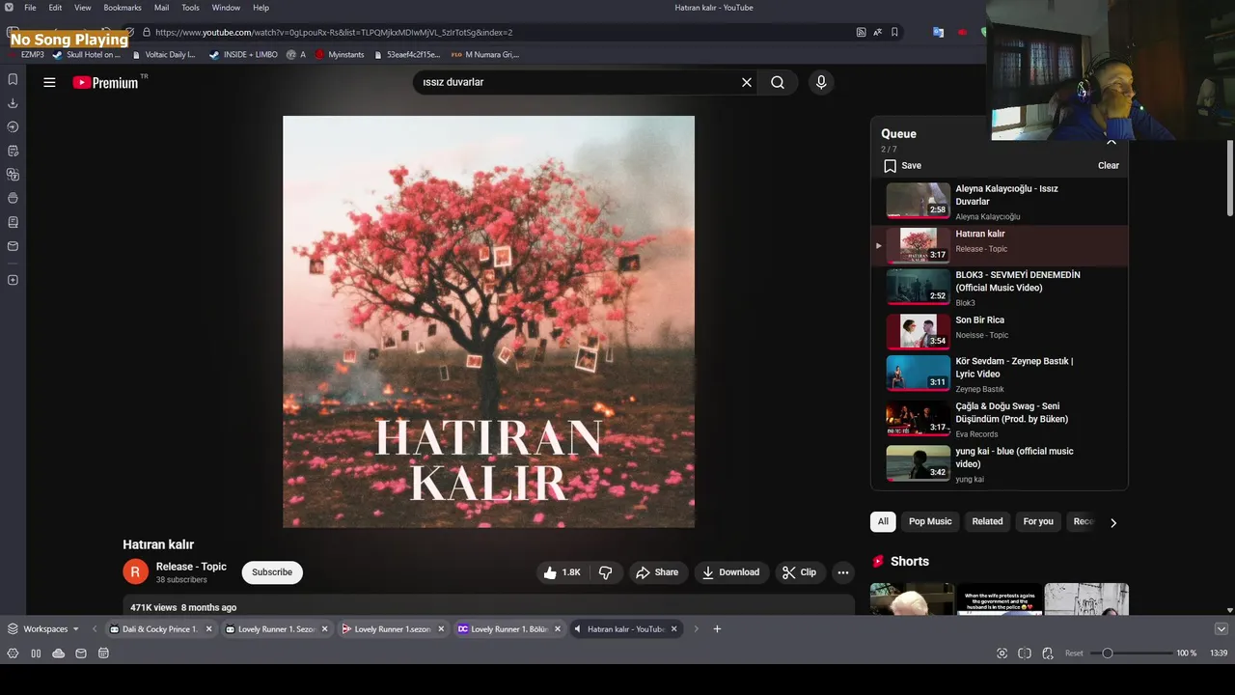Save the queue as playlist
Image resolution: width=1235 pixels, height=695 pixels.
(x=903, y=166)
